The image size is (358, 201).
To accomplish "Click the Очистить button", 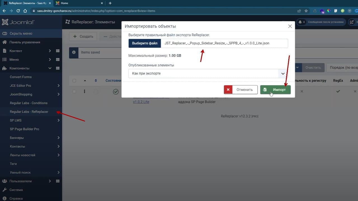I will (313, 68).
